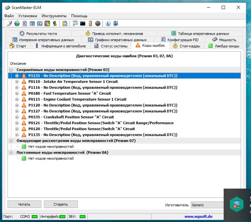Click the four-color squares toolbar icon

[x=47, y=23]
